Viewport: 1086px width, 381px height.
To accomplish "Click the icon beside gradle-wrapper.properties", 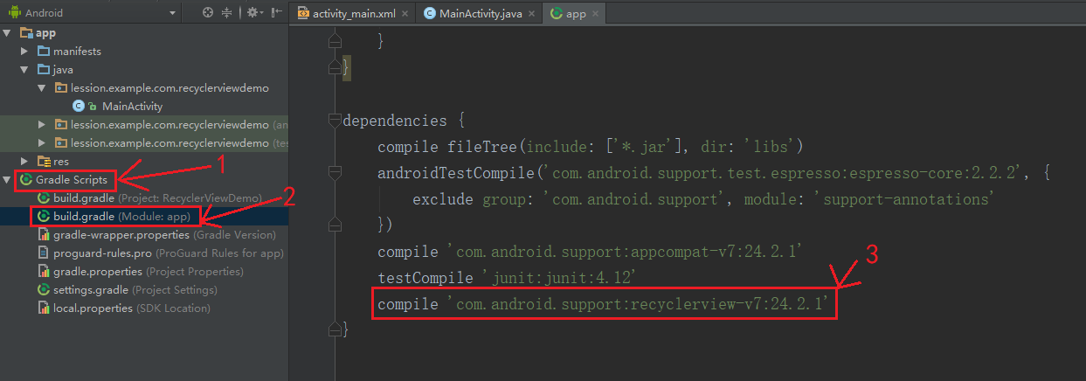I will click(44, 234).
